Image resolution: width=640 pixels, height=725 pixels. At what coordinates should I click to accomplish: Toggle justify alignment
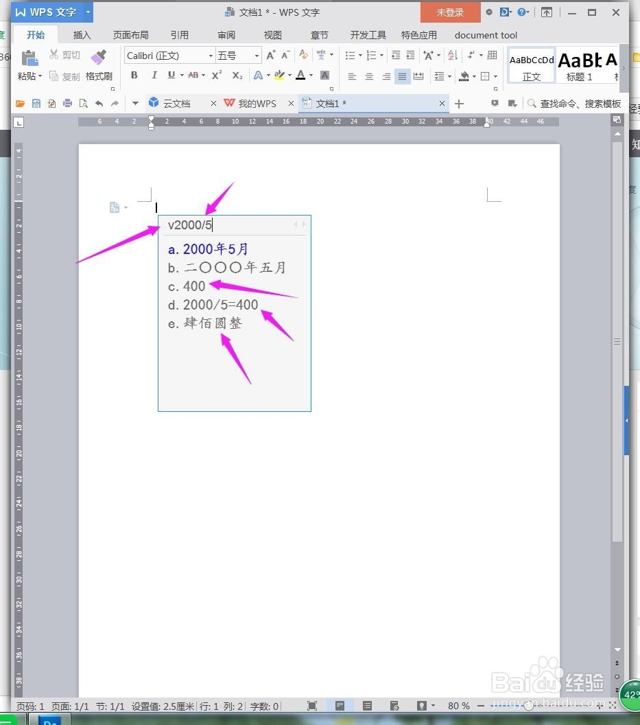[403, 76]
